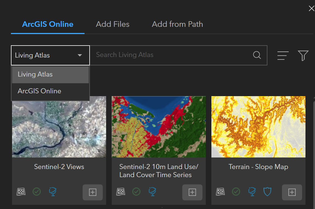Select Living Atlas option in dropdown list
Viewport: 315px width, 209px height.
[x=50, y=75]
